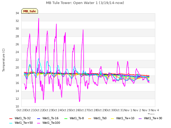The image size is (171, 128).
Task: Click the 12 y-axis tick label
Action: (17, 99)
